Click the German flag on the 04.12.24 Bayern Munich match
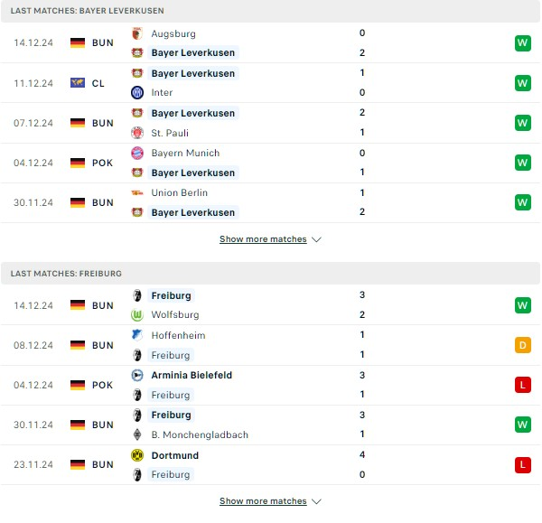 pos(78,163)
